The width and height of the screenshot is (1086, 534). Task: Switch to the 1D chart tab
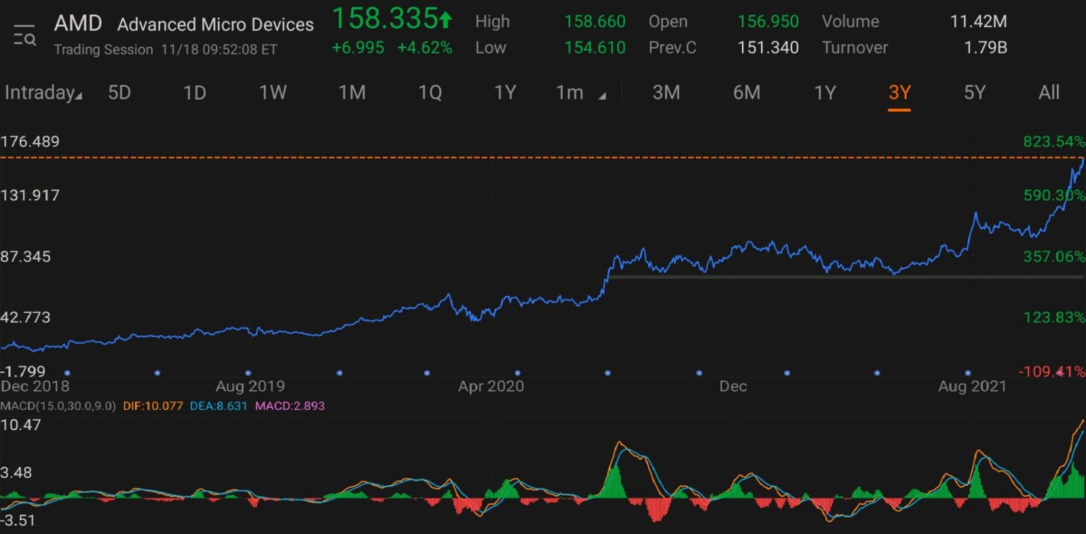click(x=195, y=92)
